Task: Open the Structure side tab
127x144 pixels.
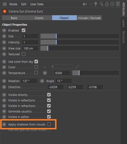Action: pos(124,37)
